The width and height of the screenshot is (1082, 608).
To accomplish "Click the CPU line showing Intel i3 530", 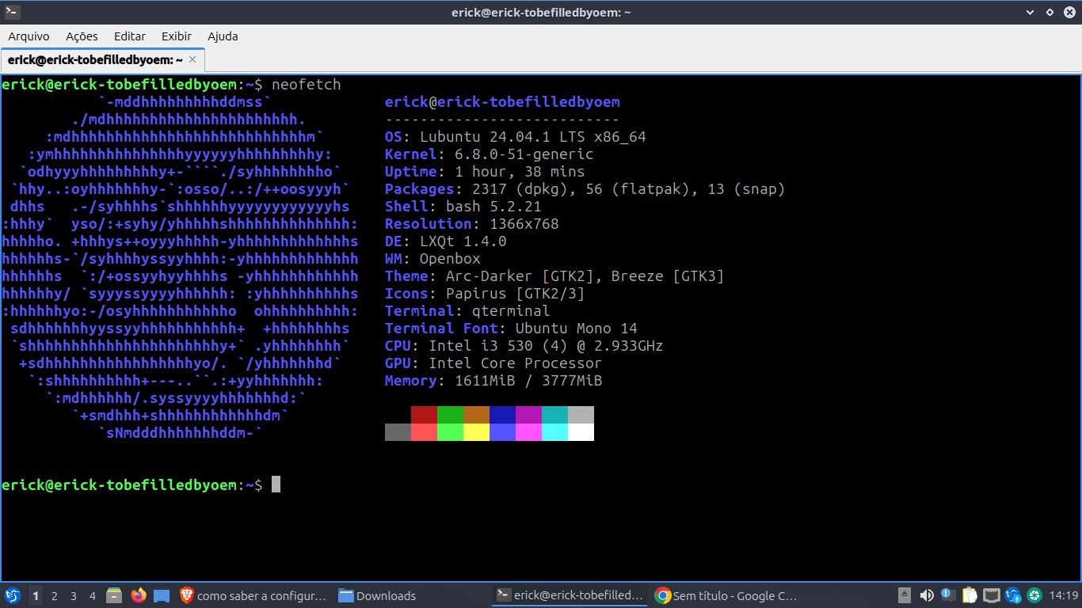I will pyautogui.click(x=524, y=346).
